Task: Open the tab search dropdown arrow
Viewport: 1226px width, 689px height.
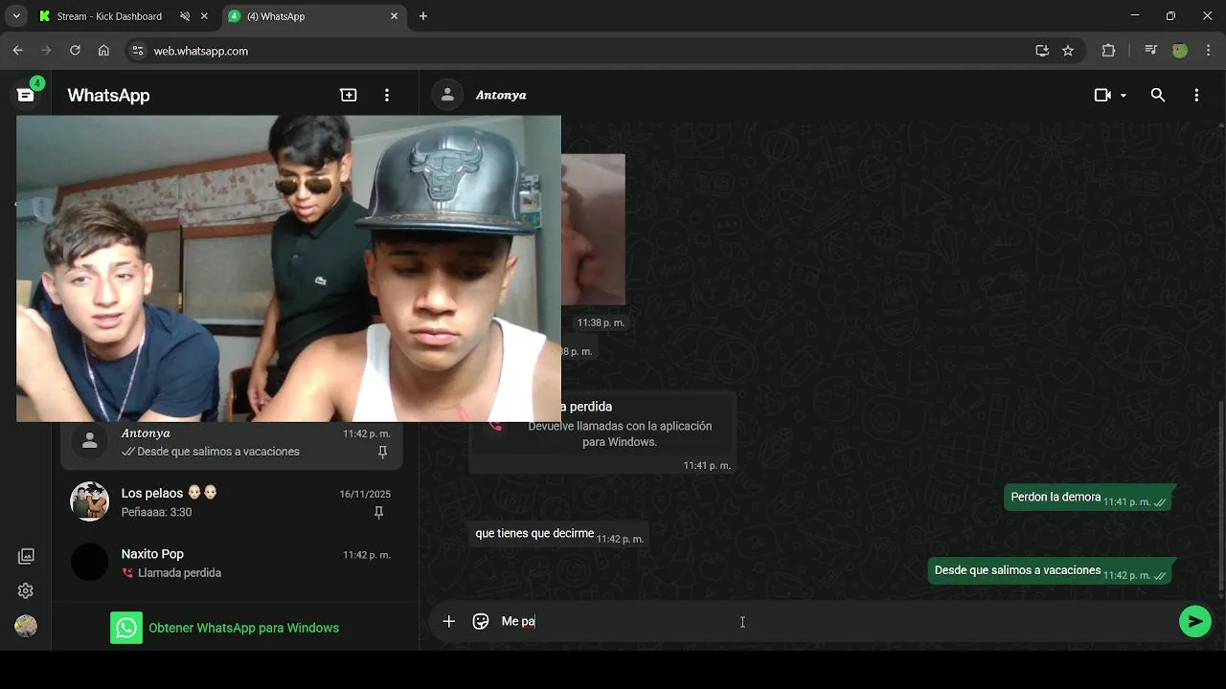Action: 16,16
